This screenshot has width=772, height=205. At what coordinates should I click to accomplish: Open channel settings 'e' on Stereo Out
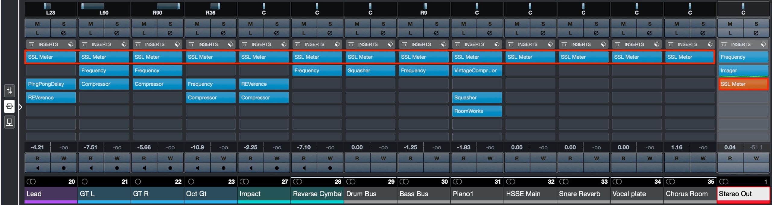(756, 33)
